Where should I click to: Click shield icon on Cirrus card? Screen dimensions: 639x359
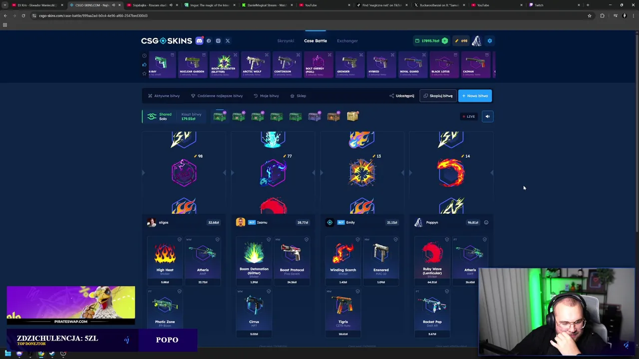(x=269, y=292)
